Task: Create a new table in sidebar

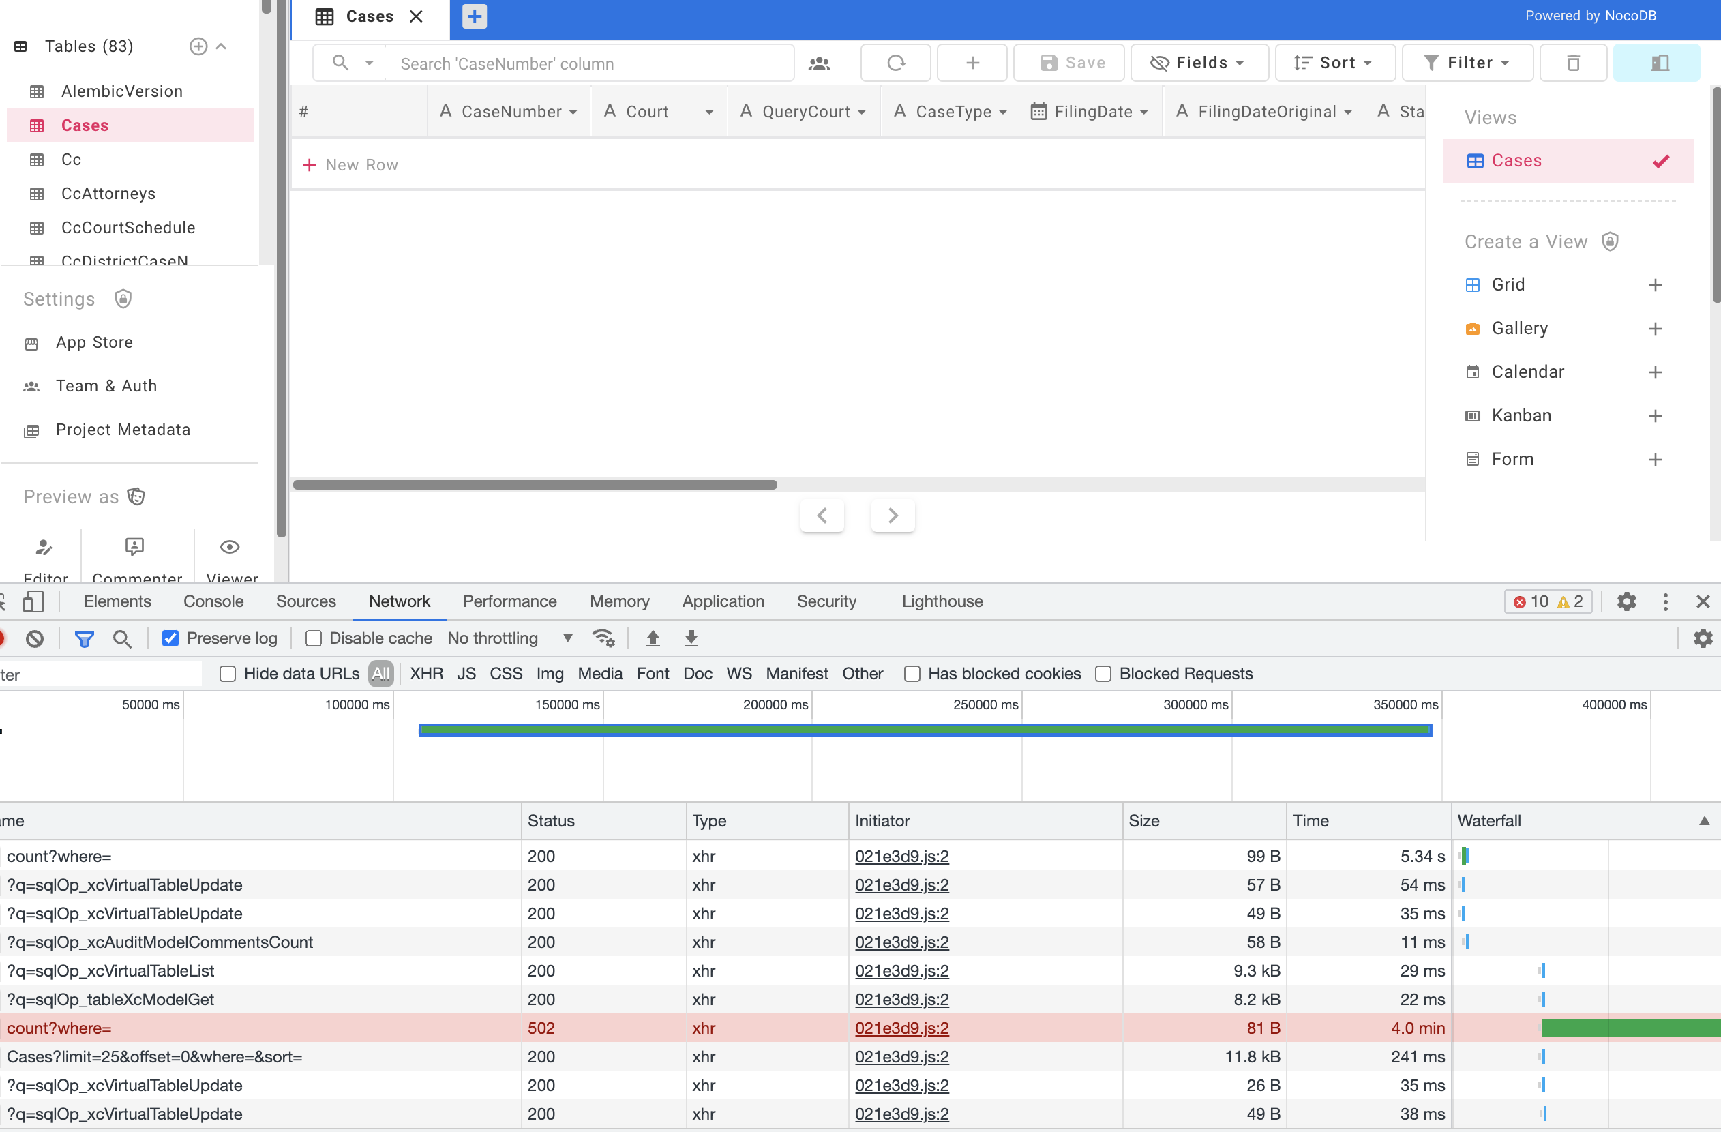Action: tap(198, 46)
